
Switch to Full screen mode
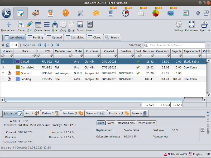[191, 27]
